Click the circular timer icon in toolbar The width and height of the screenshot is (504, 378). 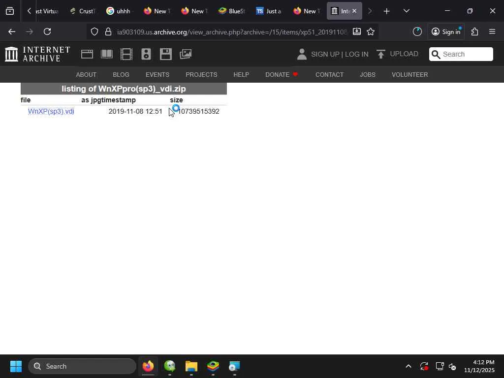click(417, 31)
